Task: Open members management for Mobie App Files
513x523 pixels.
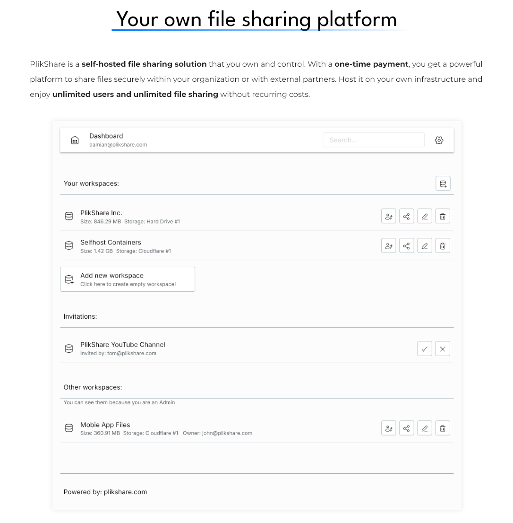Action: pos(389,428)
